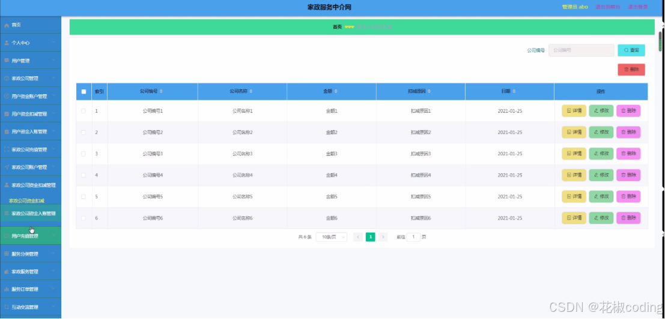
Task: Open 详情 for row 公司编号4
Action: pyautogui.click(x=574, y=175)
